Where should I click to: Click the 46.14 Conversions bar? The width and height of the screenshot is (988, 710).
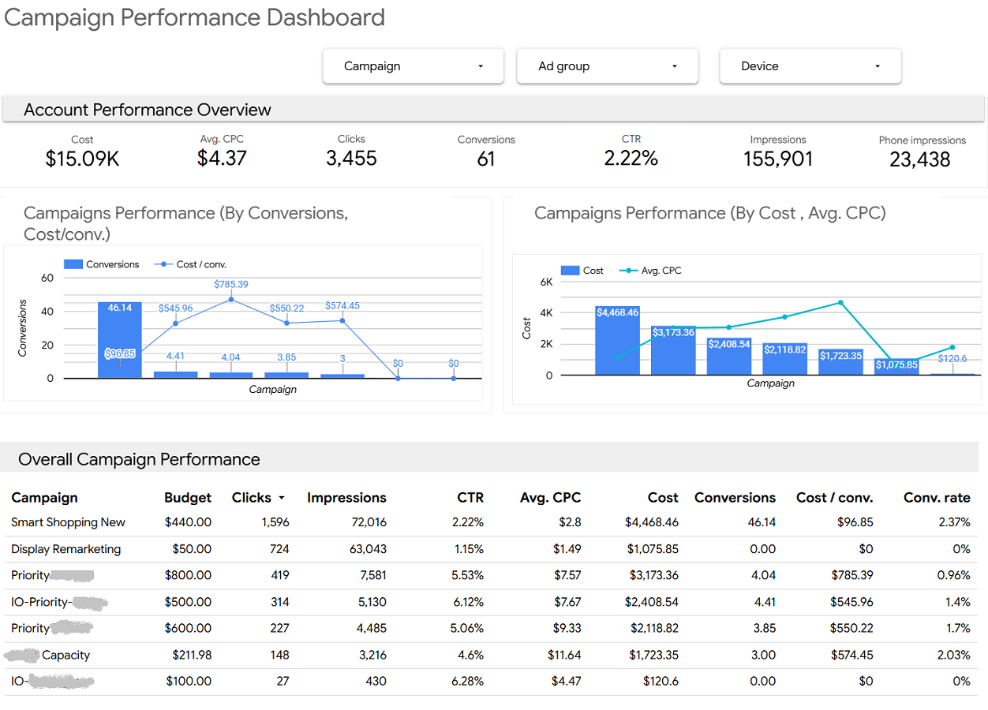(120, 339)
